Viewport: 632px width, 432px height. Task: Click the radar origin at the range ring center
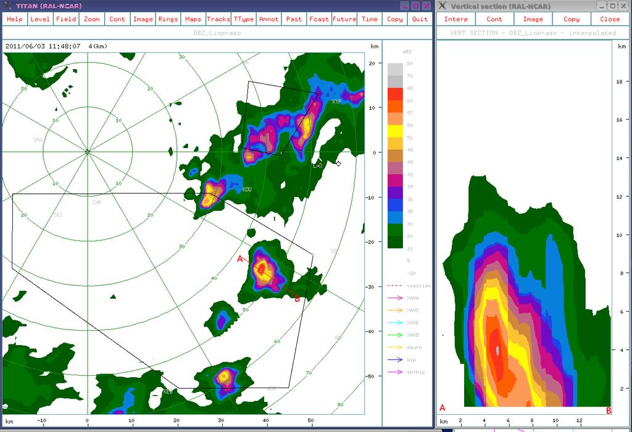88,152
